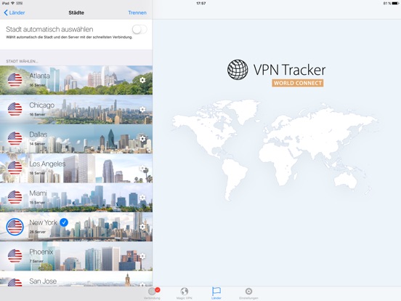Screen dimensions: 401x301
Task: Open settings gear for Phoenix
Action: [x=142, y=256]
